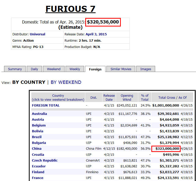
Task: Open France weekend breakdown
Action: click(x=38, y=178)
